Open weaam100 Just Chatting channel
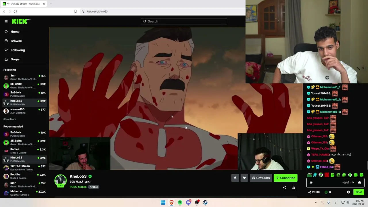 pos(24,111)
